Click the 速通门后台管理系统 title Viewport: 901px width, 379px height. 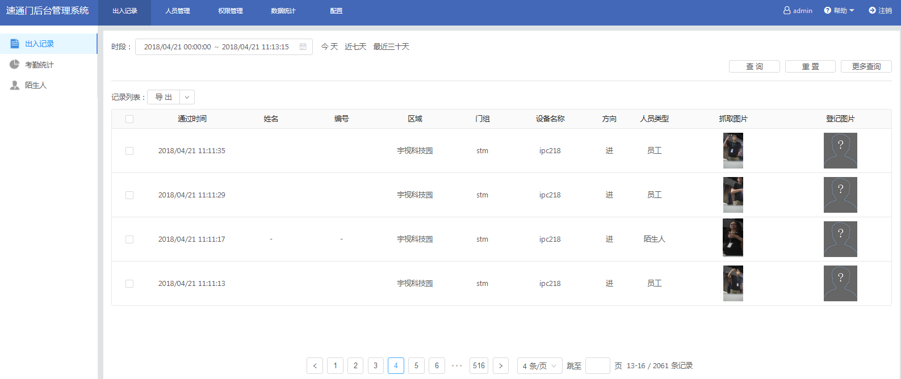pos(48,11)
